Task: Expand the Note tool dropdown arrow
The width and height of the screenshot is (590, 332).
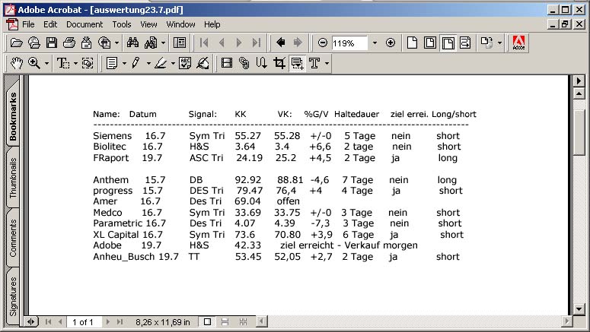Action: pyautogui.click(x=124, y=64)
